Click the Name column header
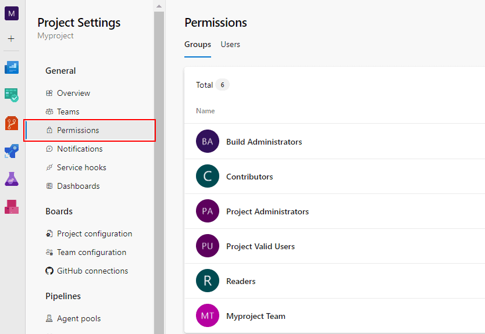485x334 pixels. point(205,111)
